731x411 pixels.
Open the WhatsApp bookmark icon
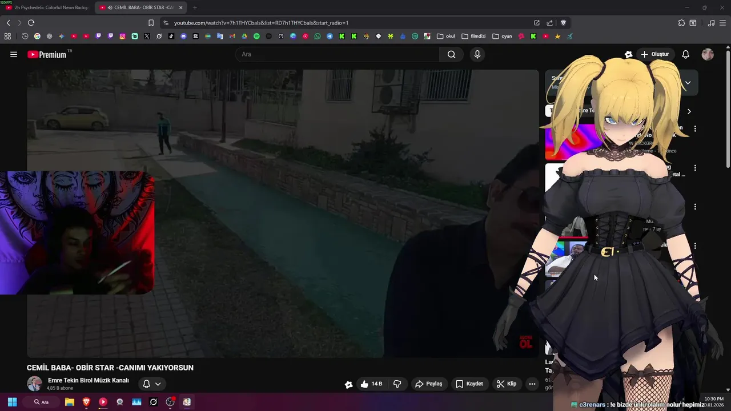(x=318, y=36)
